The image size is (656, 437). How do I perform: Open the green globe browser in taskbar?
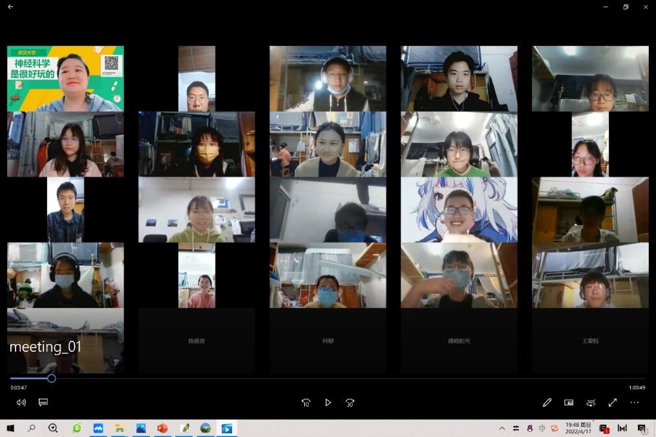pos(206,428)
